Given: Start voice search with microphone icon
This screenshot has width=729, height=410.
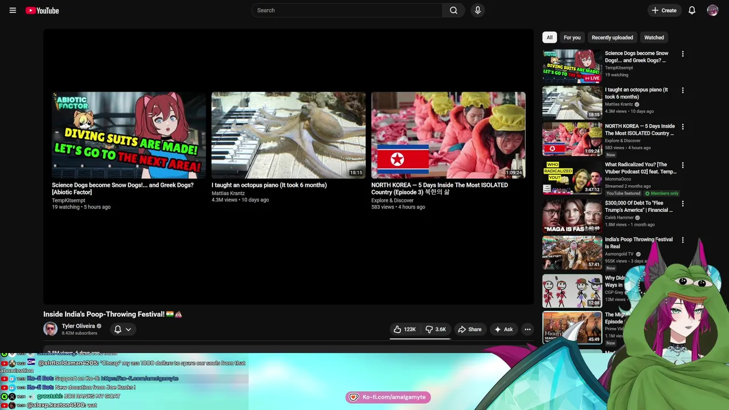Looking at the screenshot, I should click(478, 10).
